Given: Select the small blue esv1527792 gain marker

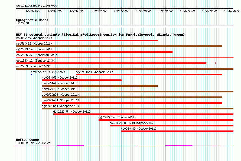Looking at the screenshot, I should [x=31, y=75].
